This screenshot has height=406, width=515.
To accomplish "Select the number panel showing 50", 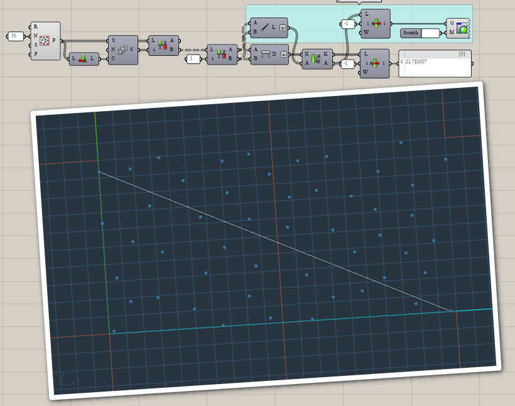I will coord(15,36).
